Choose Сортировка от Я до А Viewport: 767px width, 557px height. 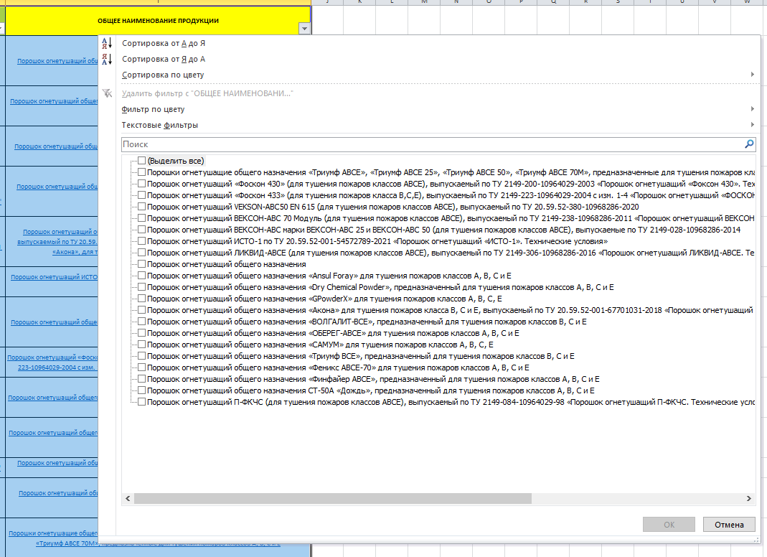click(164, 60)
